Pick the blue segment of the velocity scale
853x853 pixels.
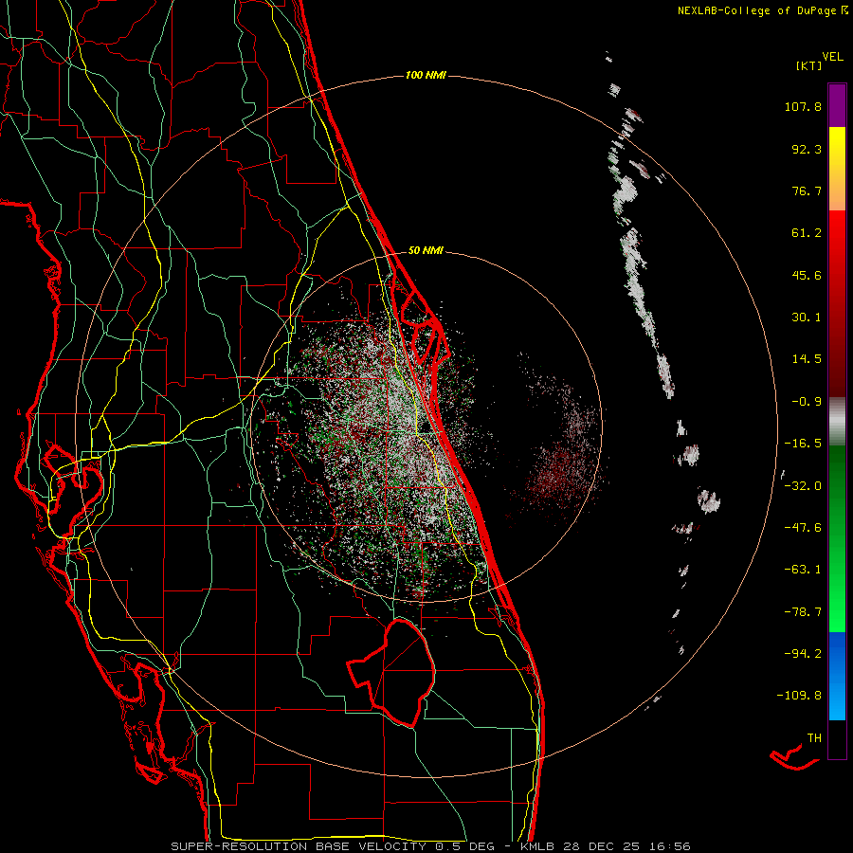(x=837, y=676)
